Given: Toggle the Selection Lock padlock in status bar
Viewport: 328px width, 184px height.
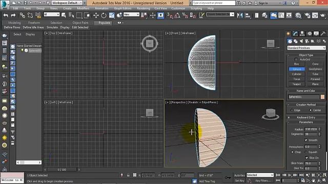Looking at the screenshot, I should tap(128, 175).
